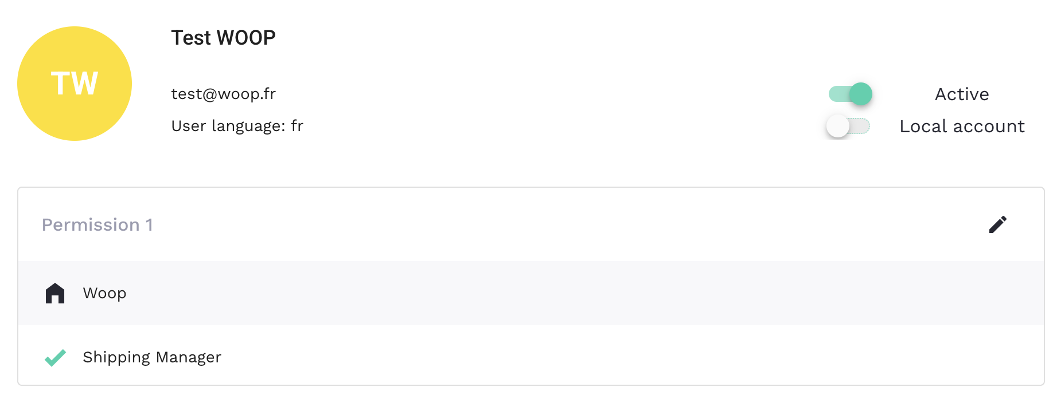Screen dimensions: 1053x395
Task: Click the Local account label text
Action: pos(962,126)
